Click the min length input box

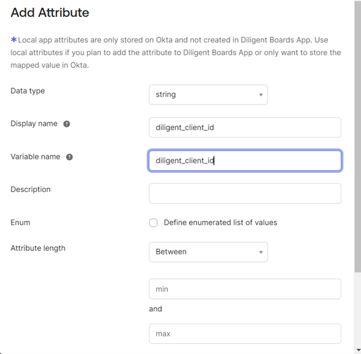(x=245, y=289)
